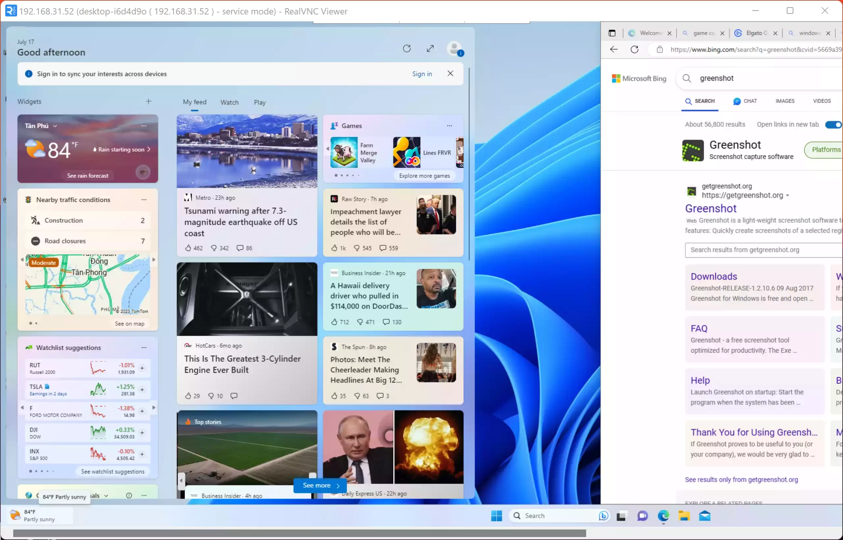
Task: Add DJI to watchlist
Action: coord(142,433)
